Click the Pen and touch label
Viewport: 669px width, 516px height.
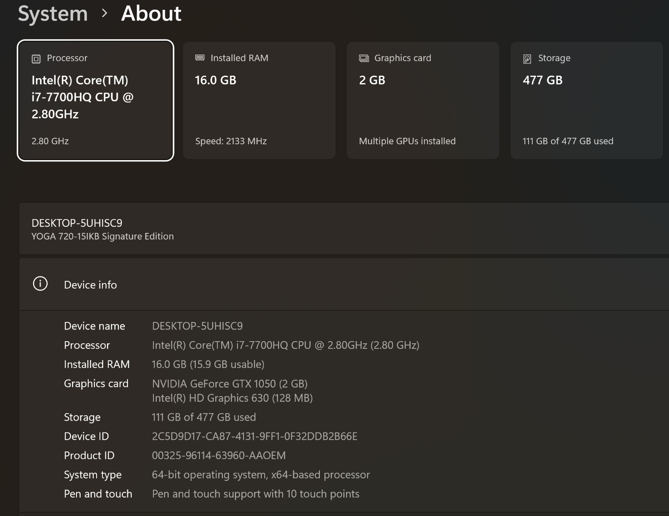[x=98, y=494]
